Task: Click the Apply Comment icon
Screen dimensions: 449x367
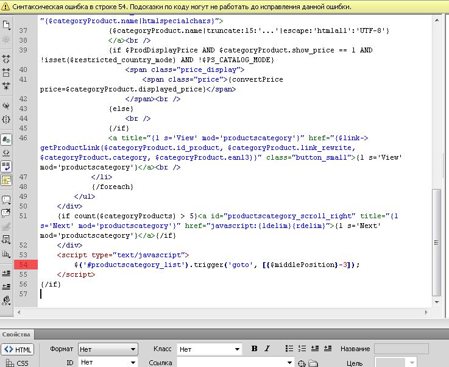Action: (6, 200)
